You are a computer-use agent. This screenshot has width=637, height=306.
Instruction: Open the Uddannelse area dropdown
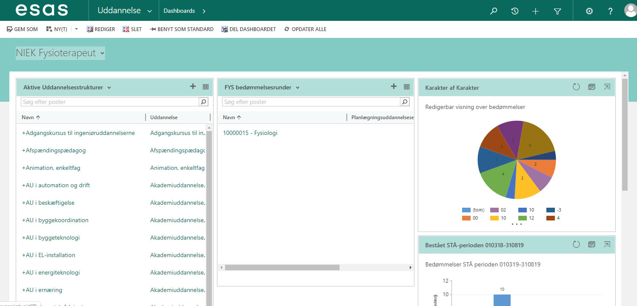click(149, 11)
